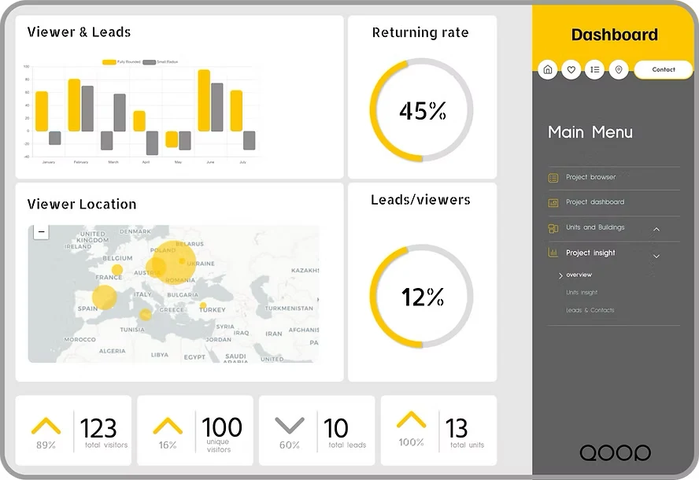Click the small bubble over Turkey
This screenshot has height=480, width=699.
point(203,305)
